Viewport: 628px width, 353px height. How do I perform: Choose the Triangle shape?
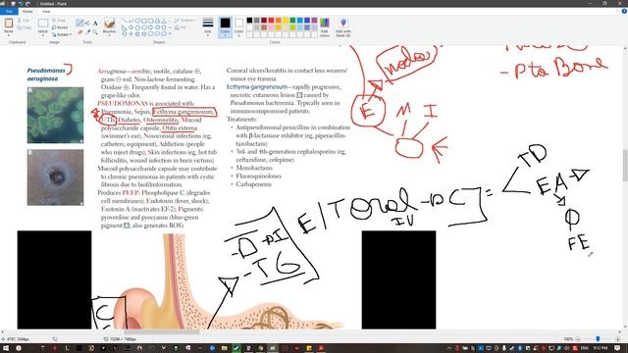point(164,21)
